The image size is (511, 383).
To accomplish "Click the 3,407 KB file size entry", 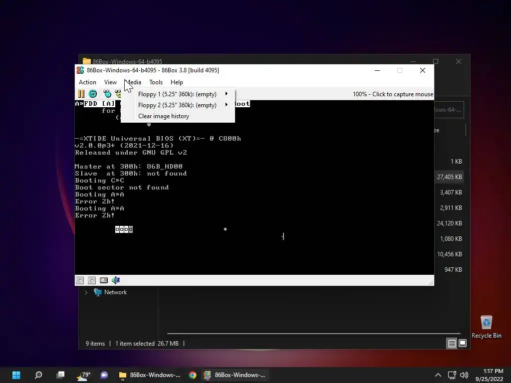I will pyautogui.click(x=451, y=192).
